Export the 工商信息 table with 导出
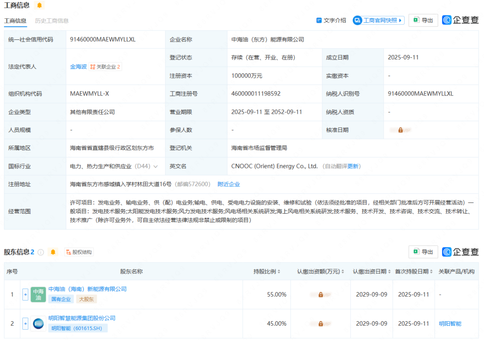The height and width of the screenshot is (340, 484). [x=423, y=20]
